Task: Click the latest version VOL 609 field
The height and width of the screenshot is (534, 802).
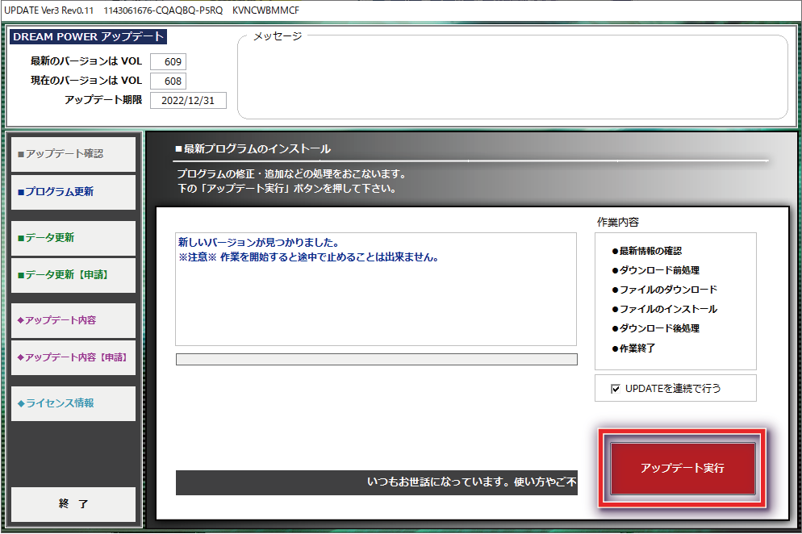Action: tap(168, 62)
